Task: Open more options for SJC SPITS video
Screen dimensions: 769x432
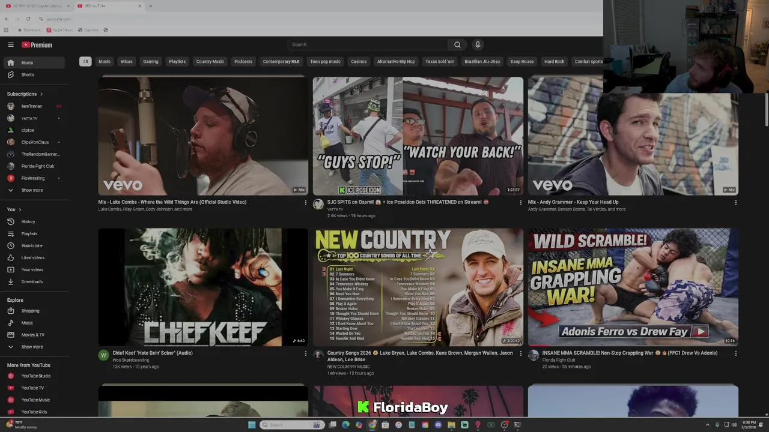Action: (x=520, y=203)
